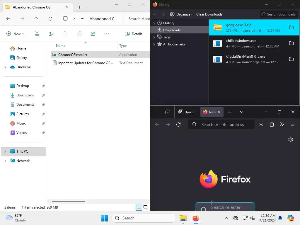Click the Paste icon in File Explorer toolbar
Viewport: 300px width, 225px height.
click(65, 34)
